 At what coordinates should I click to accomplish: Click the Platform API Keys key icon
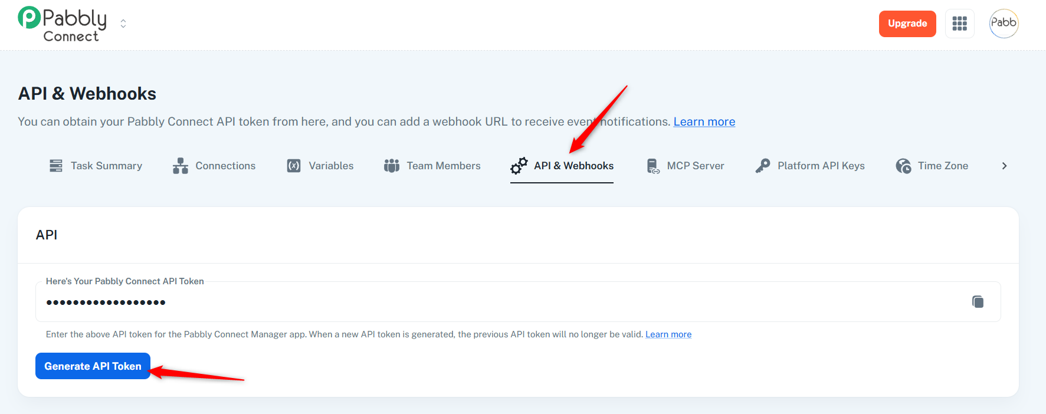[x=763, y=166]
